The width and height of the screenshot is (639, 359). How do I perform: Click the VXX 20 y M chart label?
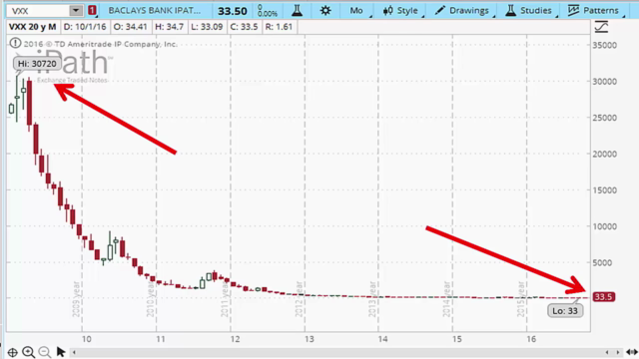tap(33, 27)
